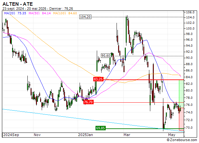Click the Mar axis label
Viewport: 199px width, 143px height.
[127, 135]
